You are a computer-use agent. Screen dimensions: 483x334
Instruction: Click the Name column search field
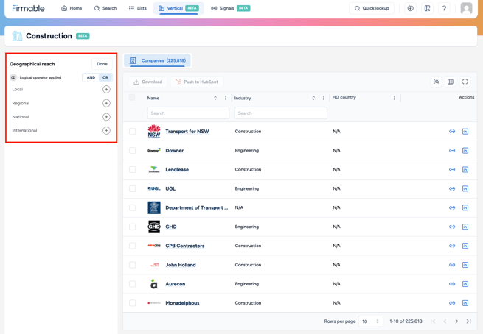[188, 113]
